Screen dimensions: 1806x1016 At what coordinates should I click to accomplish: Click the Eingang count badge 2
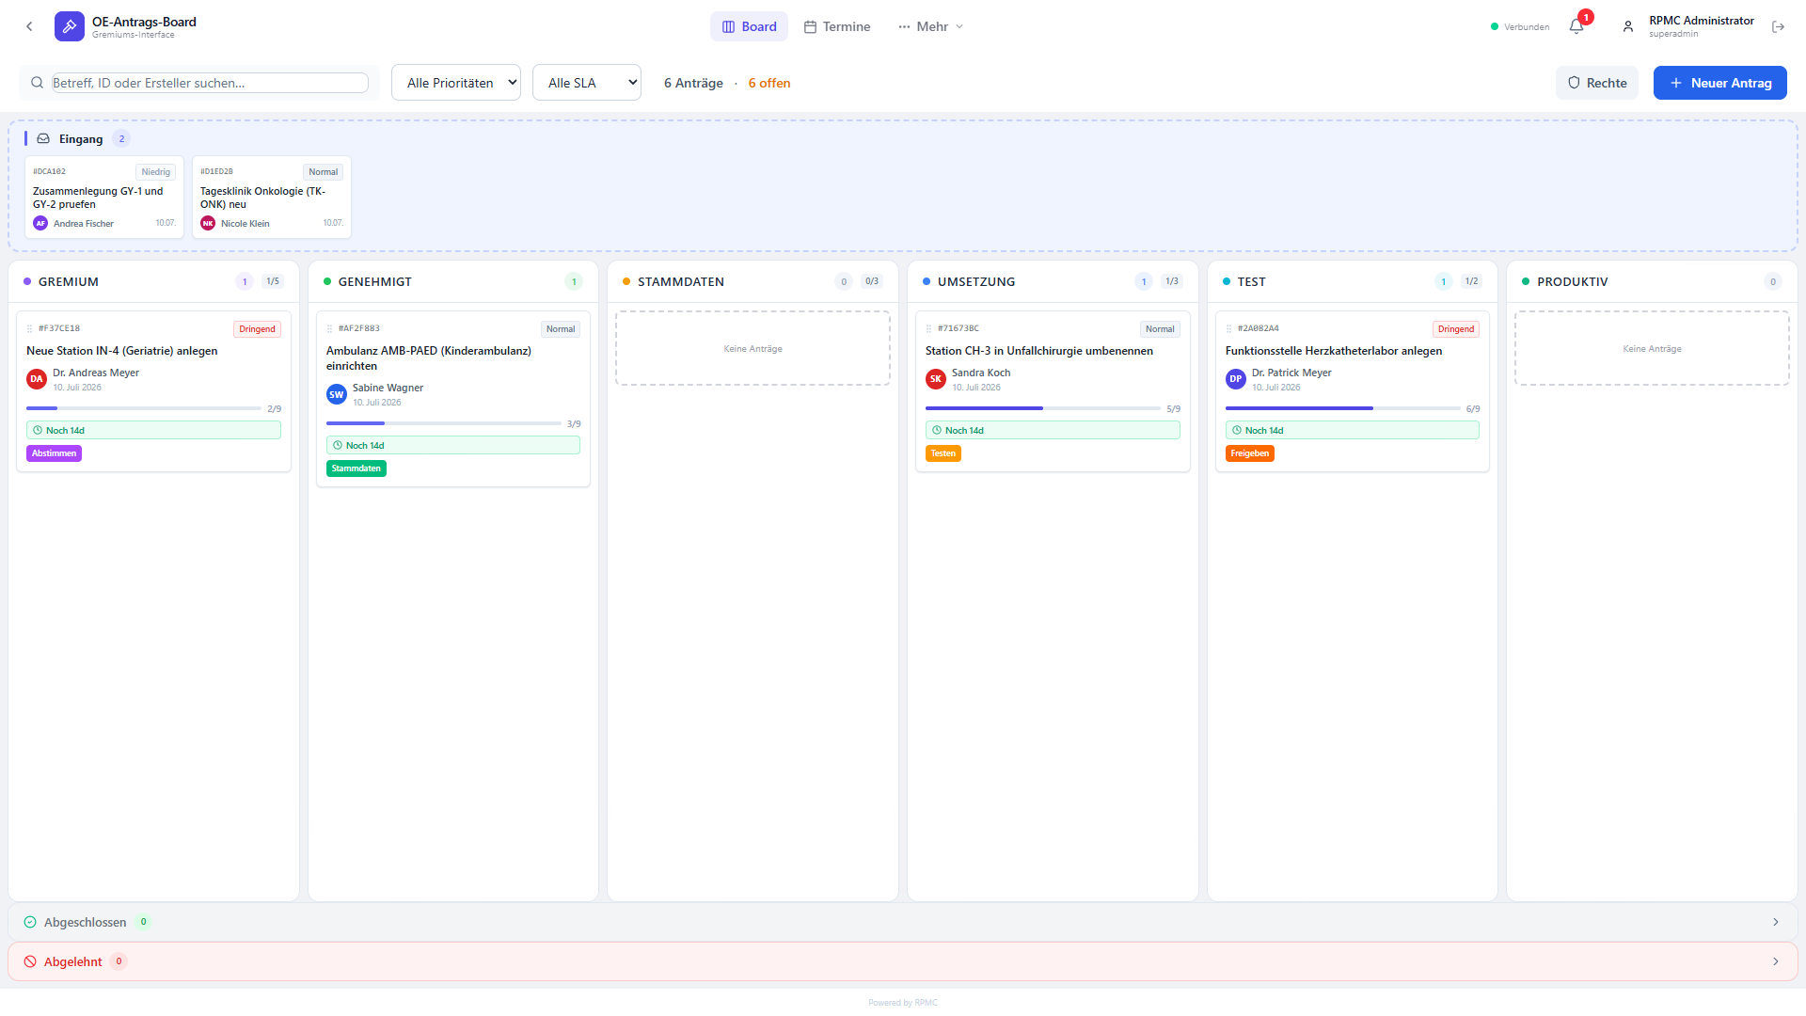click(121, 138)
